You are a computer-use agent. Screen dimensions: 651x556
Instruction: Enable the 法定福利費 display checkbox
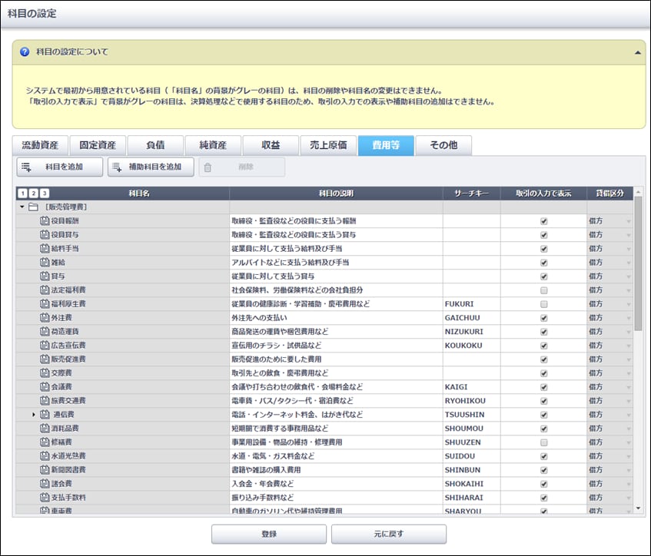click(544, 290)
